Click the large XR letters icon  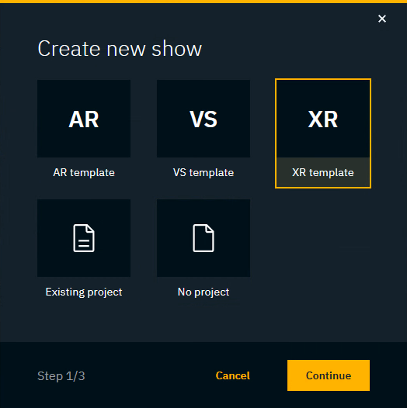point(323,119)
